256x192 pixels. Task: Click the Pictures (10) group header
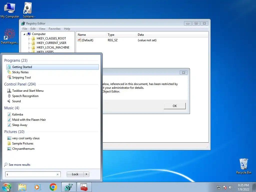14,131
